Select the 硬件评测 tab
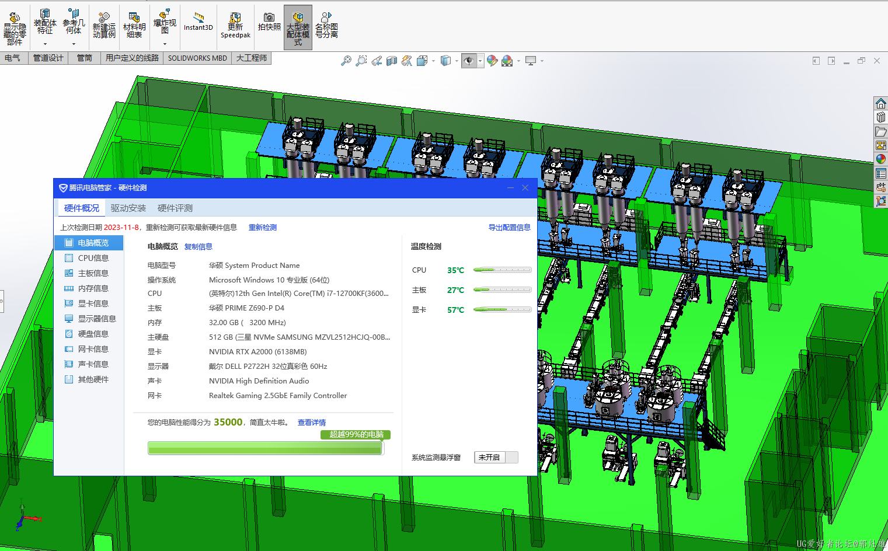 pos(175,208)
